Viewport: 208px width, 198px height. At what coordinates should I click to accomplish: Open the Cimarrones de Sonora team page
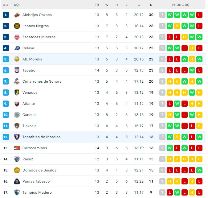click(x=42, y=81)
